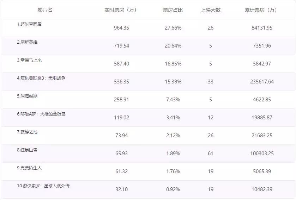
Task: Open the underlined 幸福马上来 link
Action: pyautogui.click(x=31, y=60)
